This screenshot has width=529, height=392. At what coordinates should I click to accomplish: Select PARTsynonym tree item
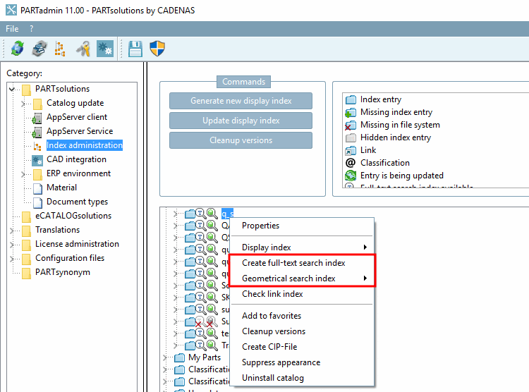tap(63, 272)
